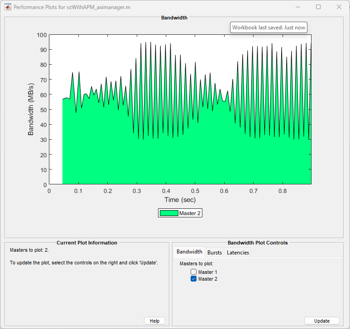Click the 'Masters to plot: 2.' info text
This screenshot has width=350, height=329.
(29, 249)
